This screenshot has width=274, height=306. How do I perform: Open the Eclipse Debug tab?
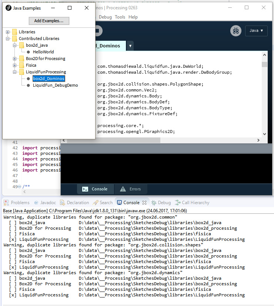pyautogui.click(x=161, y=203)
